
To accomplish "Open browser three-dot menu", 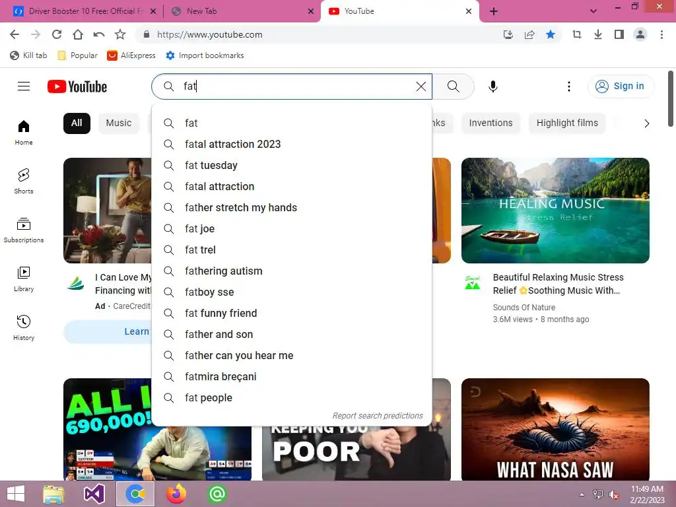I will tap(661, 34).
